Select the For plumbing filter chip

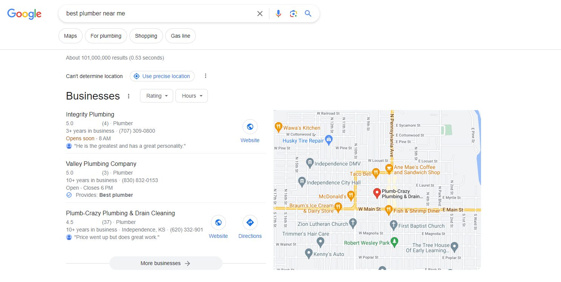pyautogui.click(x=106, y=36)
